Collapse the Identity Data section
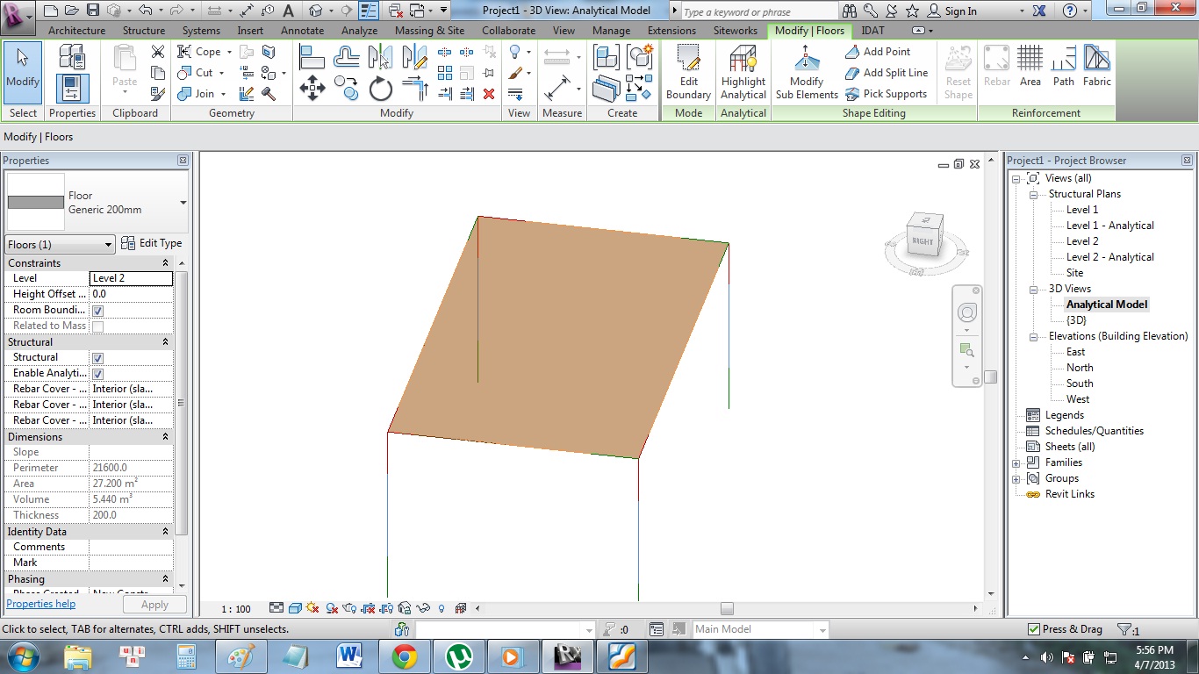This screenshot has height=674, width=1199. point(165,532)
